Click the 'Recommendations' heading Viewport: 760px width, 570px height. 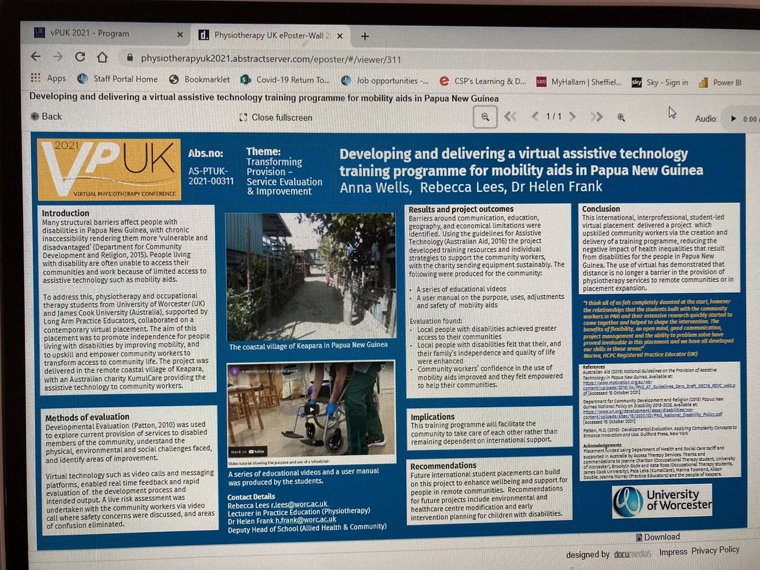(x=443, y=465)
